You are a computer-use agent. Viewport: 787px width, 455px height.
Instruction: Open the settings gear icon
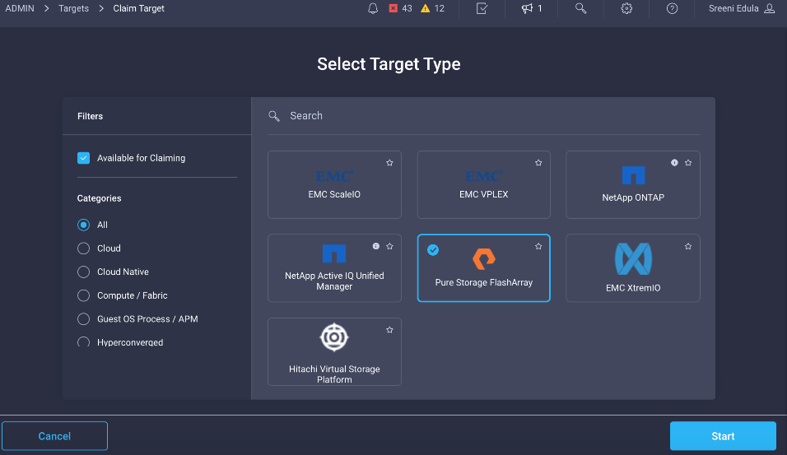coord(626,8)
